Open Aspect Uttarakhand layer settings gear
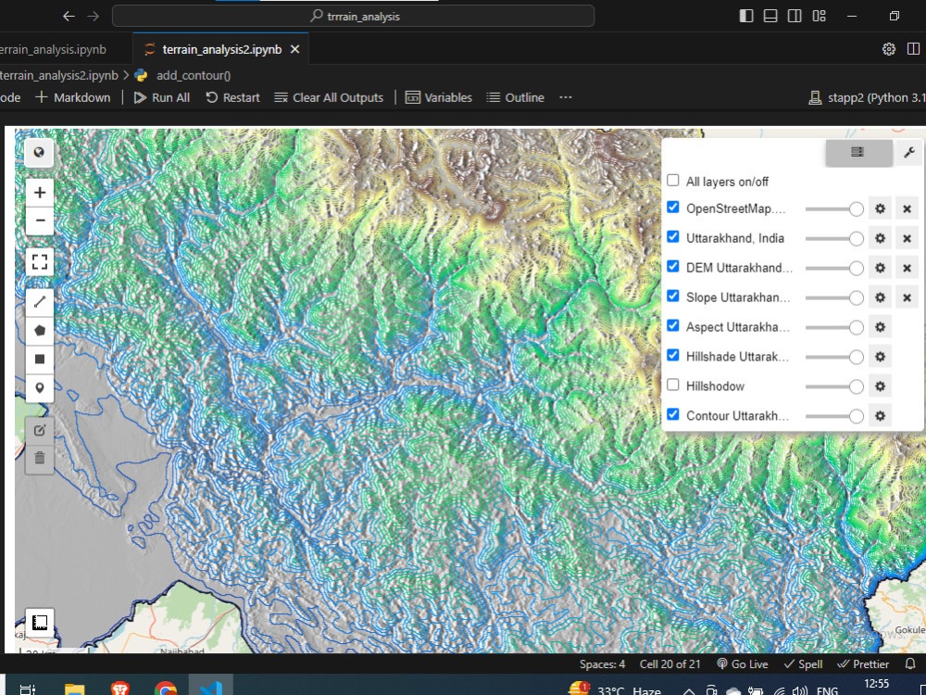Screen dimensions: 926x695 (x=880, y=327)
